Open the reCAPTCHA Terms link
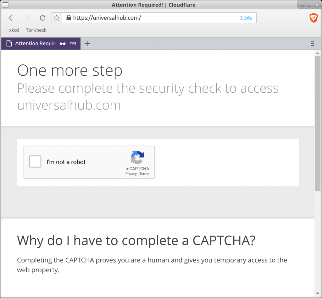 click(144, 174)
